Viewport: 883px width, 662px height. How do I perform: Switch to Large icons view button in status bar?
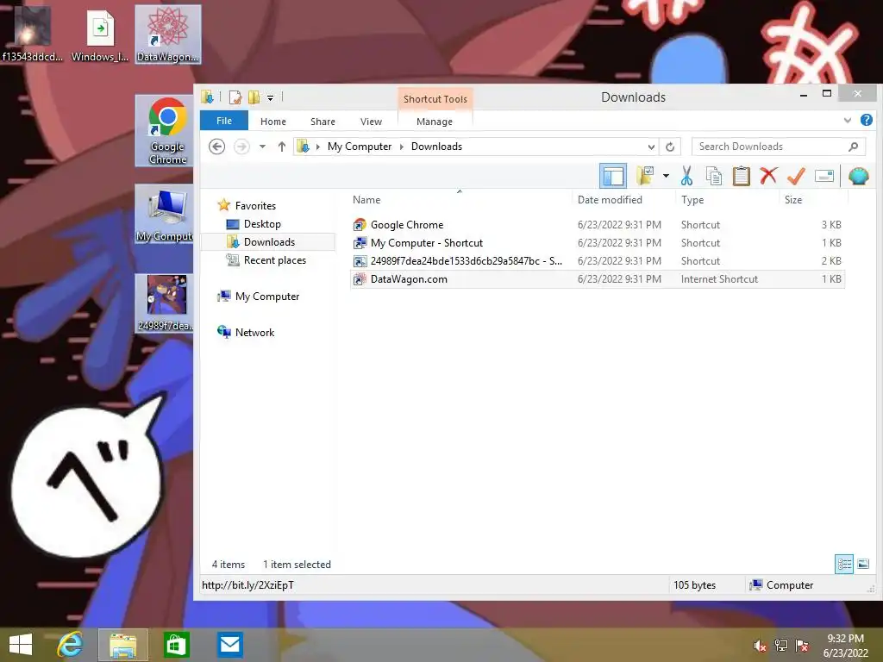click(x=862, y=564)
